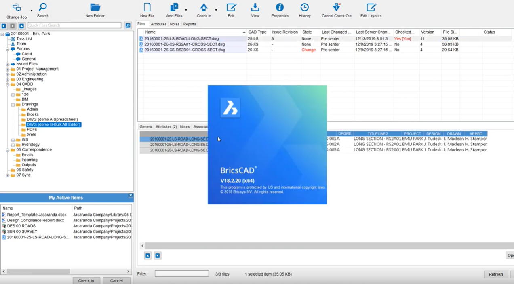Image resolution: width=514 pixels, height=284 pixels.
Task: Go up one level with the up arrow
Action: [x=21, y=25]
